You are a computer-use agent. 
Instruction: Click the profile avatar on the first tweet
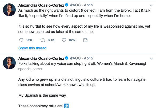pyautogui.click(x=9, y=10)
